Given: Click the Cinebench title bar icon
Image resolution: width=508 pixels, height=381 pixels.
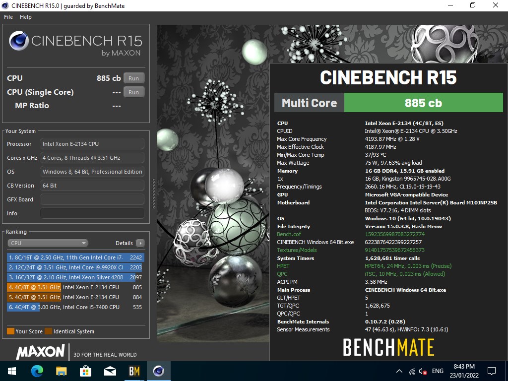Looking at the screenshot, I should 5,5.
